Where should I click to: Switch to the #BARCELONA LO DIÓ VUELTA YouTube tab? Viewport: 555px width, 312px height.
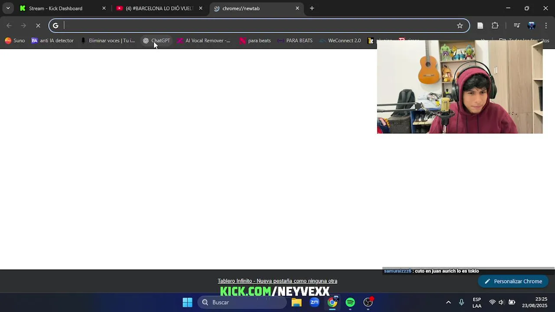(x=159, y=8)
